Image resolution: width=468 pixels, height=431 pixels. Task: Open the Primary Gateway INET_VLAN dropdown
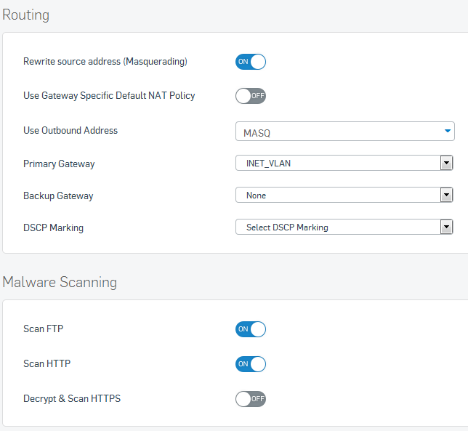pyautogui.click(x=344, y=163)
